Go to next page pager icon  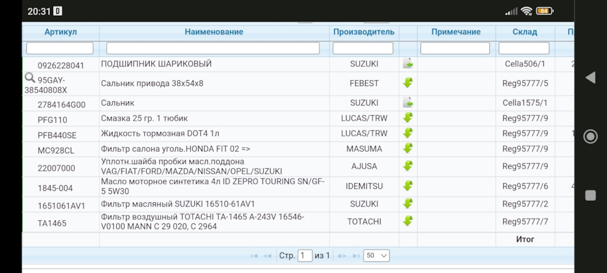[342, 255]
